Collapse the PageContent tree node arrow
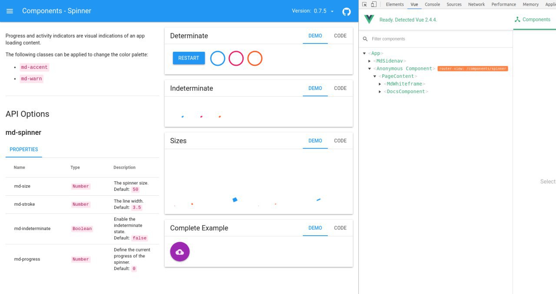Viewport: 556px width, 294px height. click(x=375, y=77)
